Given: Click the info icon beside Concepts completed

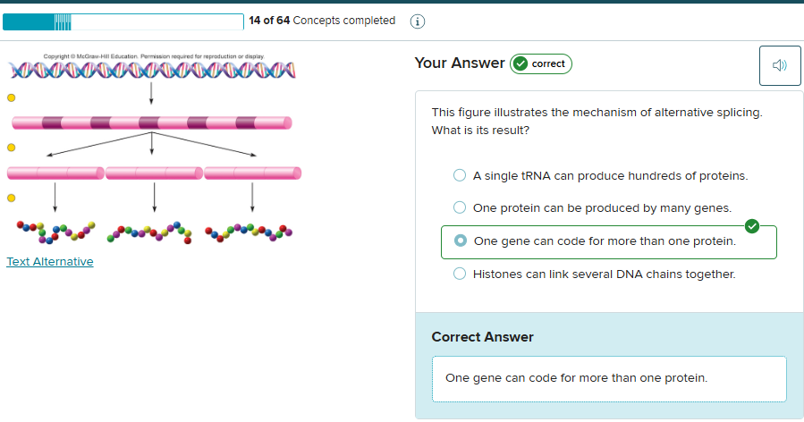Looking at the screenshot, I should coord(417,21).
